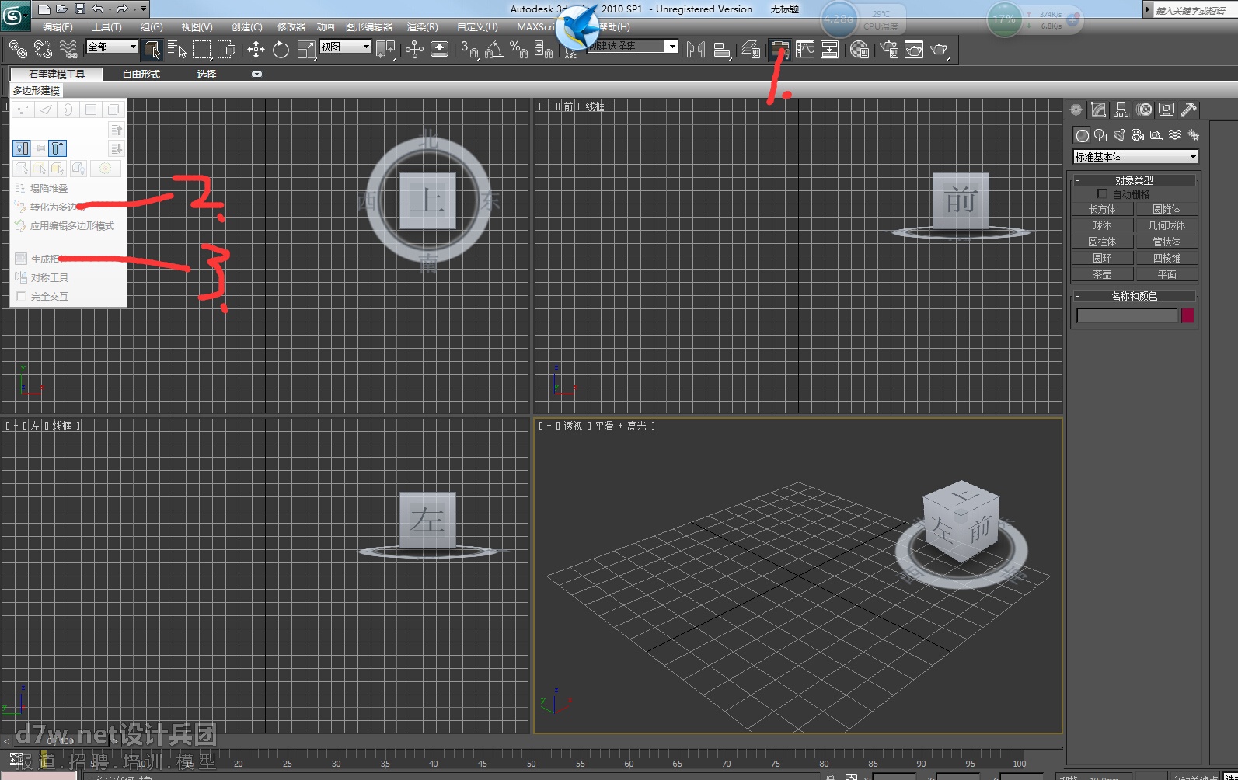
Task: Open the Render Setup teapot icon
Action: (889, 50)
